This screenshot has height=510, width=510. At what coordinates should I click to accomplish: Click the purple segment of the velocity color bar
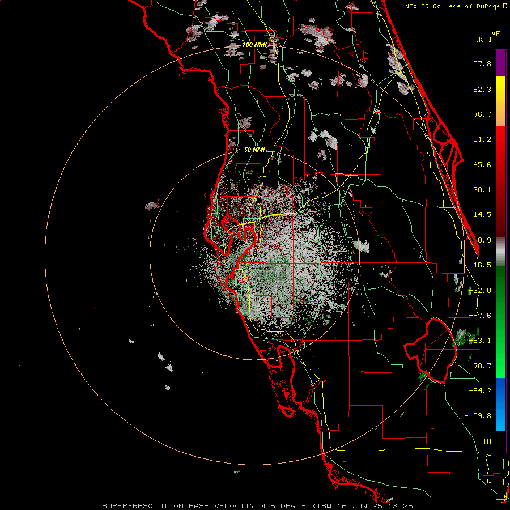click(500, 63)
